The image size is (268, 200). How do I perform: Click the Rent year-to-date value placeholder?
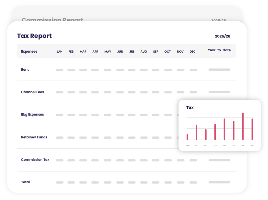coord(219,70)
